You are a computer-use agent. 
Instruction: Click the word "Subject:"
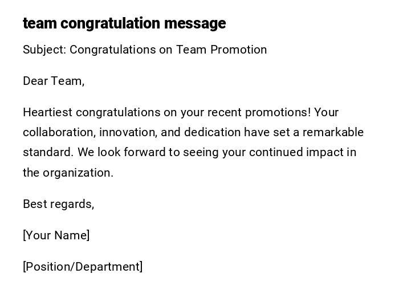(44, 50)
